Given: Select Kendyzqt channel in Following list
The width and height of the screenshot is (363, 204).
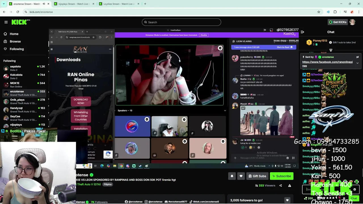Looking at the screenshot, I should point(24,110).
